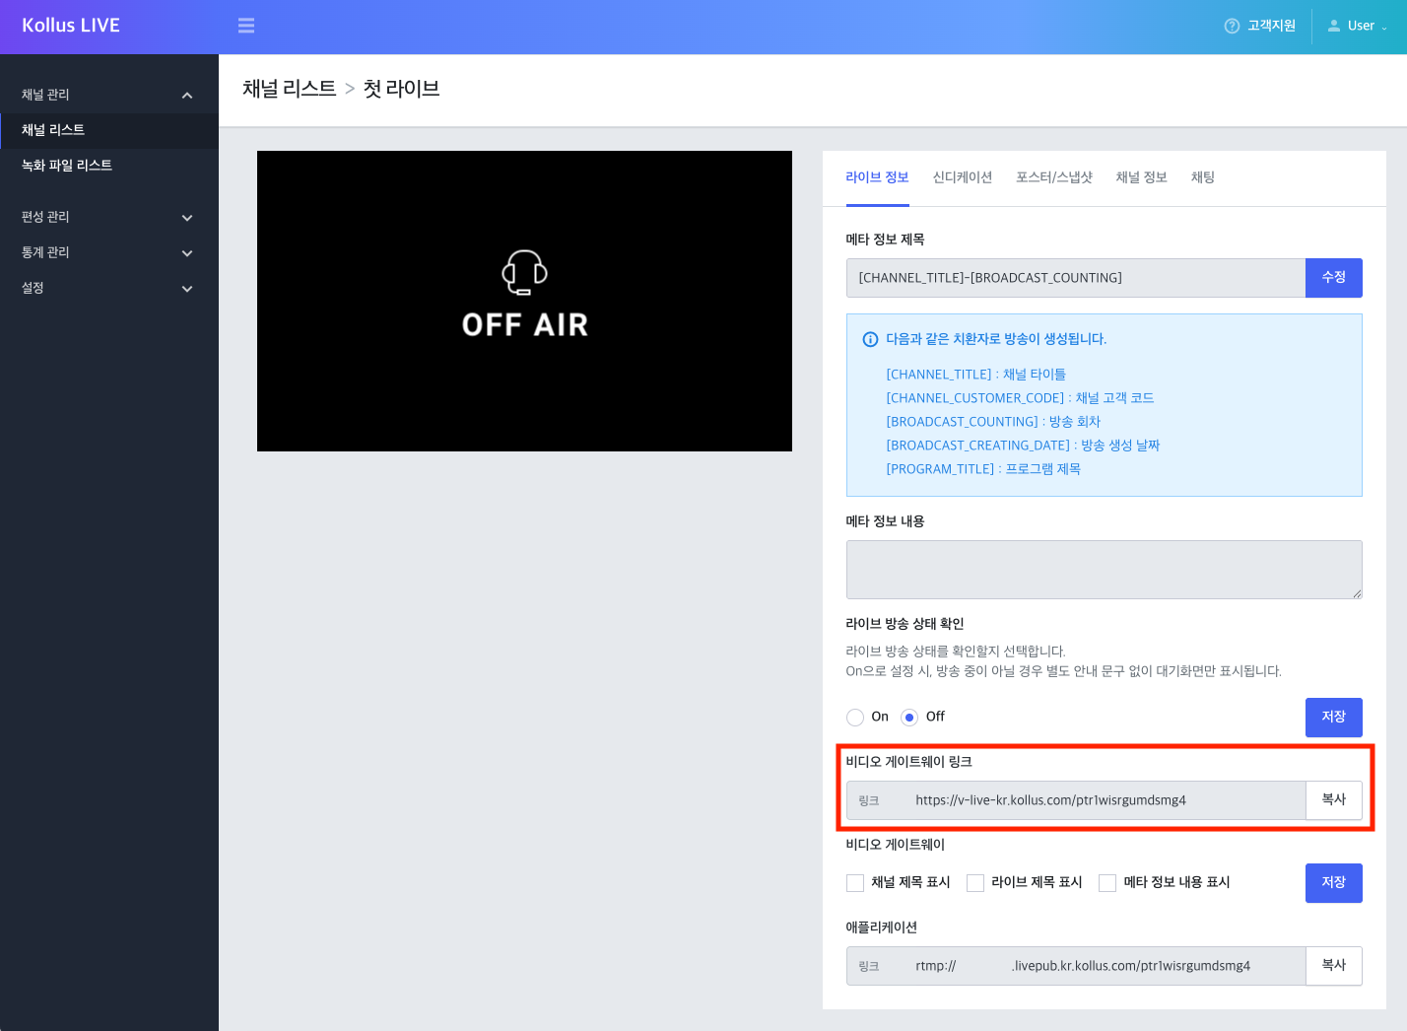Check 라이브 제목 표시 option
1407x1031 pixels.
(x=974, y=882)
